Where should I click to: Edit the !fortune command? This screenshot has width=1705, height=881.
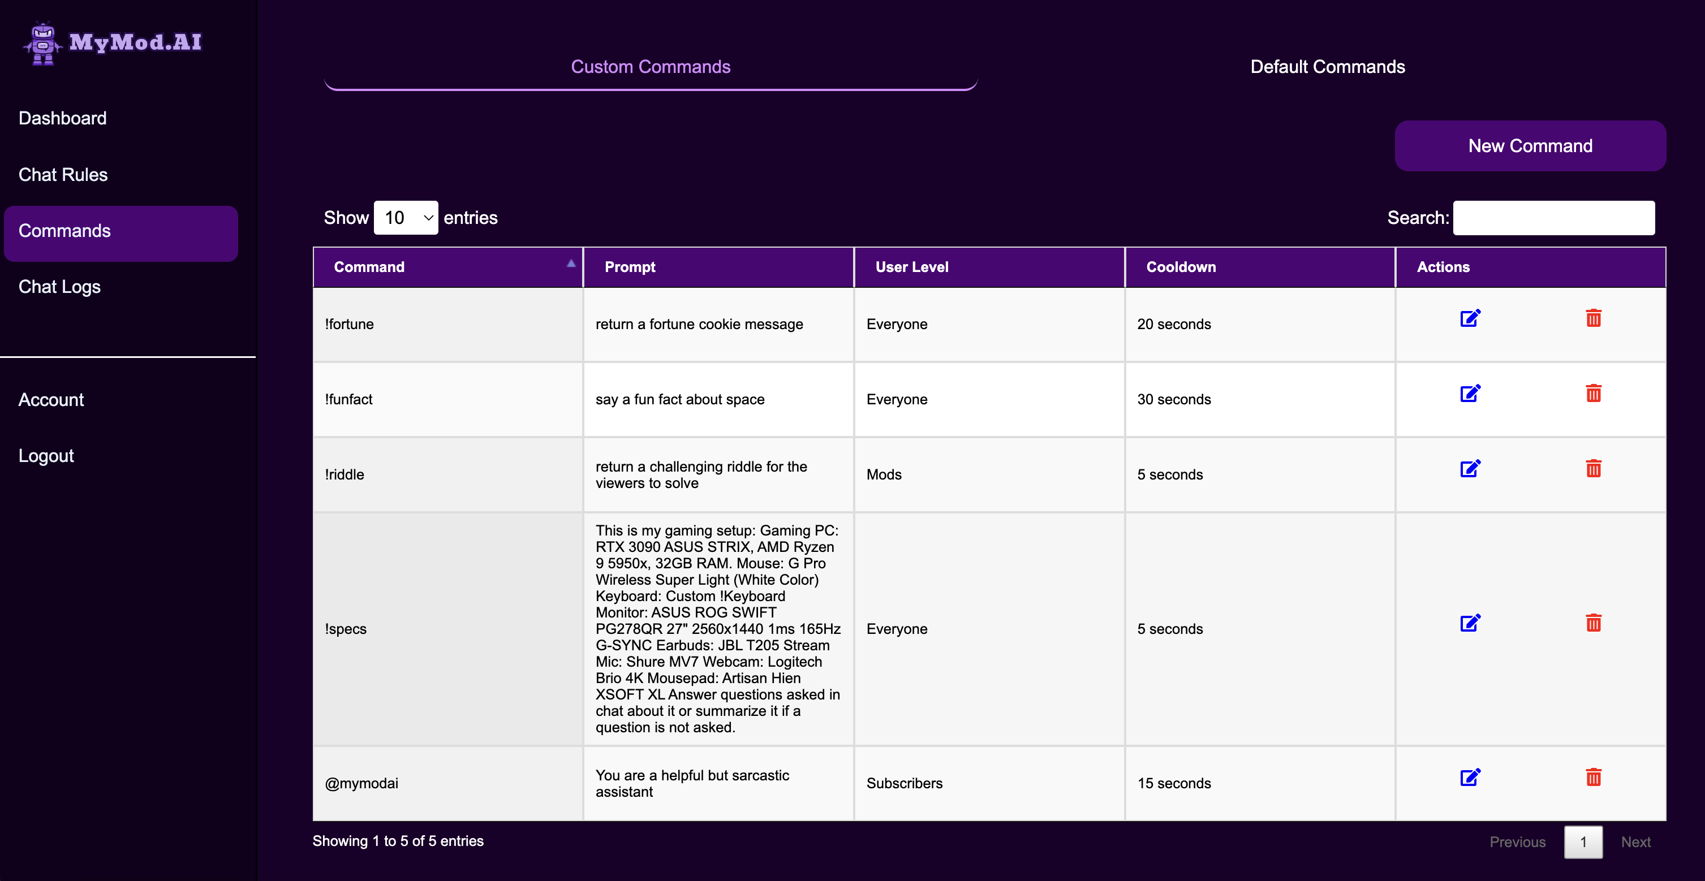1470,318
